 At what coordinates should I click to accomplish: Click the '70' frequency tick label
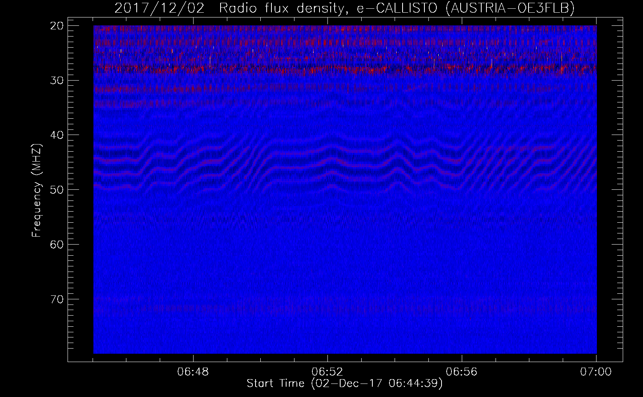(57, 299)
